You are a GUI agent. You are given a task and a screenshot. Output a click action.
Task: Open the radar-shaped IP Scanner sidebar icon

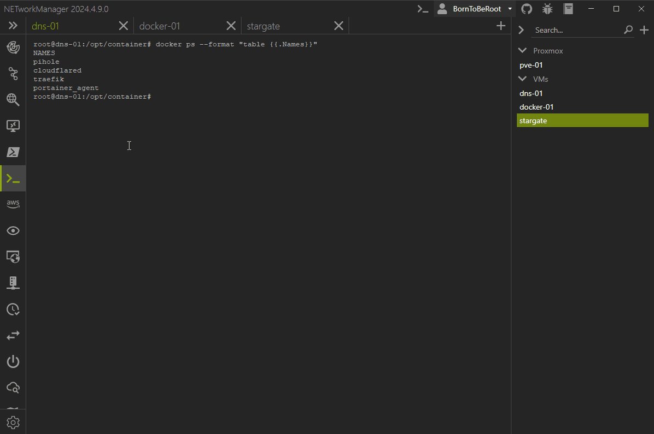13,47
